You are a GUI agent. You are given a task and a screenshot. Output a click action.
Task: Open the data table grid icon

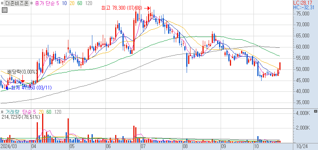pos(5,10)
